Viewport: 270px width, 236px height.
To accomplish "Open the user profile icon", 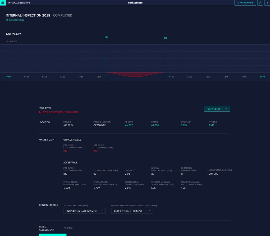I will (260, 3).
